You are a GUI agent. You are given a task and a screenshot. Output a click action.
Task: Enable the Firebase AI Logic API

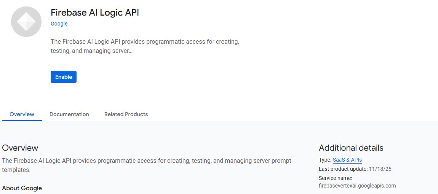click(x=63, y=77)
